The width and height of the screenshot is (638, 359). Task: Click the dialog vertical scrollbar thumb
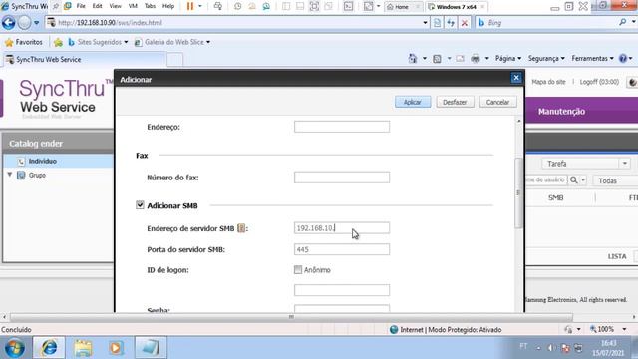click(x=518, y=192)
